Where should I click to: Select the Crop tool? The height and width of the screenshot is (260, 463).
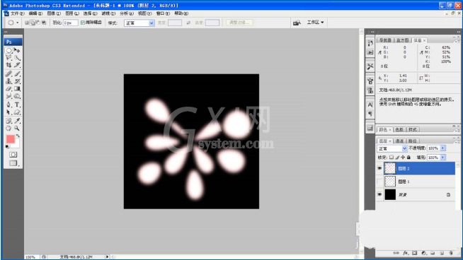pos(9,65)
